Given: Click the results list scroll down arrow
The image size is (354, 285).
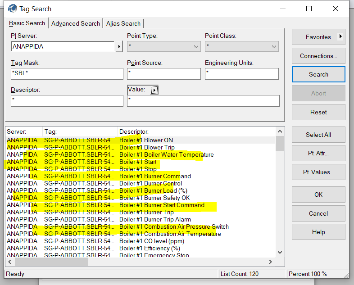Looking at the screenshot, I should coord(280,252).
